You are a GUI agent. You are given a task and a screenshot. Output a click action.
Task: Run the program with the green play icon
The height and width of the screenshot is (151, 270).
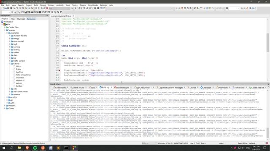39,8
